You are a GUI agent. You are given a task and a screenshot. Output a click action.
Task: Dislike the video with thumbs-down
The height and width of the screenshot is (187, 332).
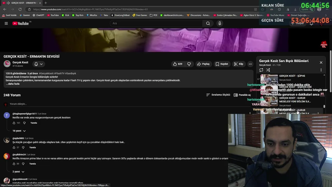pyautogui.click(x=189, y=64)
